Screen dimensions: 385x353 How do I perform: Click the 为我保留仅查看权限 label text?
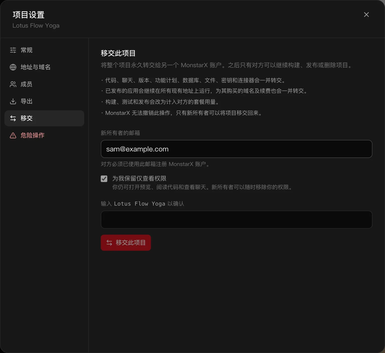[x=139, y=179]
